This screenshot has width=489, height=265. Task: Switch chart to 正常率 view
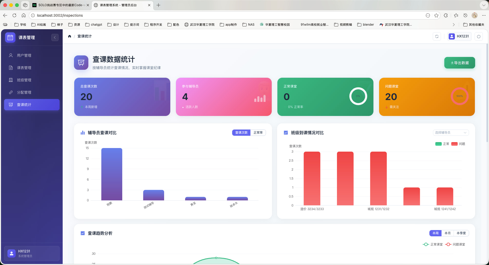click(258, 133)
